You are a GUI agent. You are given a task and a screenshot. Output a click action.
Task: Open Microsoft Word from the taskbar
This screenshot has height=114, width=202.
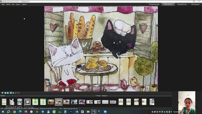pyautogui.click(x=77, y=112)
